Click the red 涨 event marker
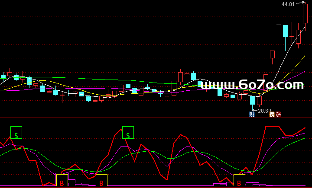 (x=279, y=115)
